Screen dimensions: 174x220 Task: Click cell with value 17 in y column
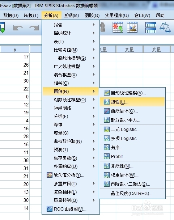[x=15, y=57]
